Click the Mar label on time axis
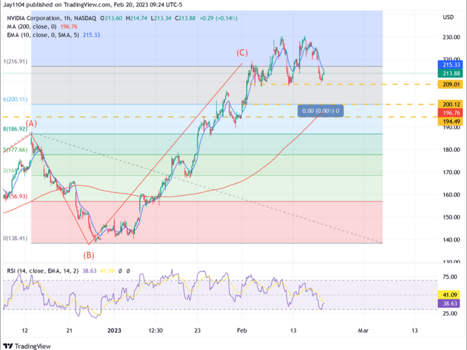The image size is (467, 350). pyautogui.click(x=363, y=331)
